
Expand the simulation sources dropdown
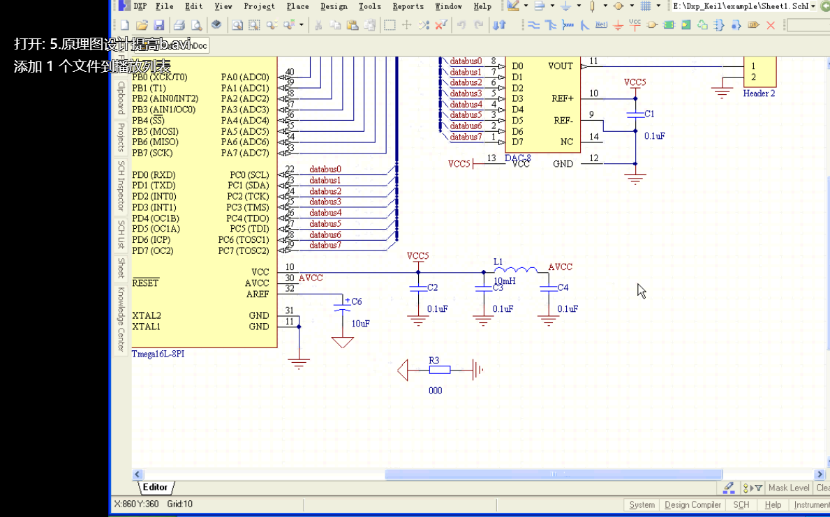click(x=632, y=6)
